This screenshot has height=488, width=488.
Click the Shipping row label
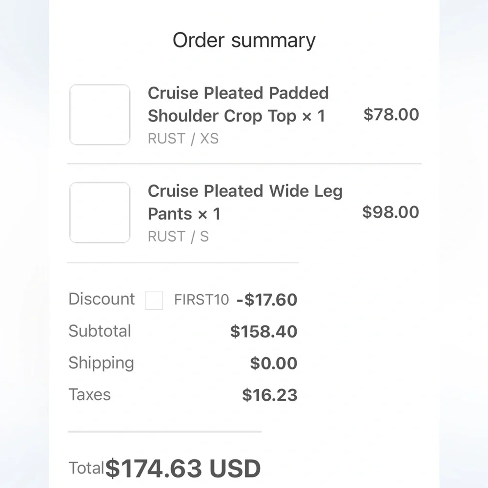point(101,363)
